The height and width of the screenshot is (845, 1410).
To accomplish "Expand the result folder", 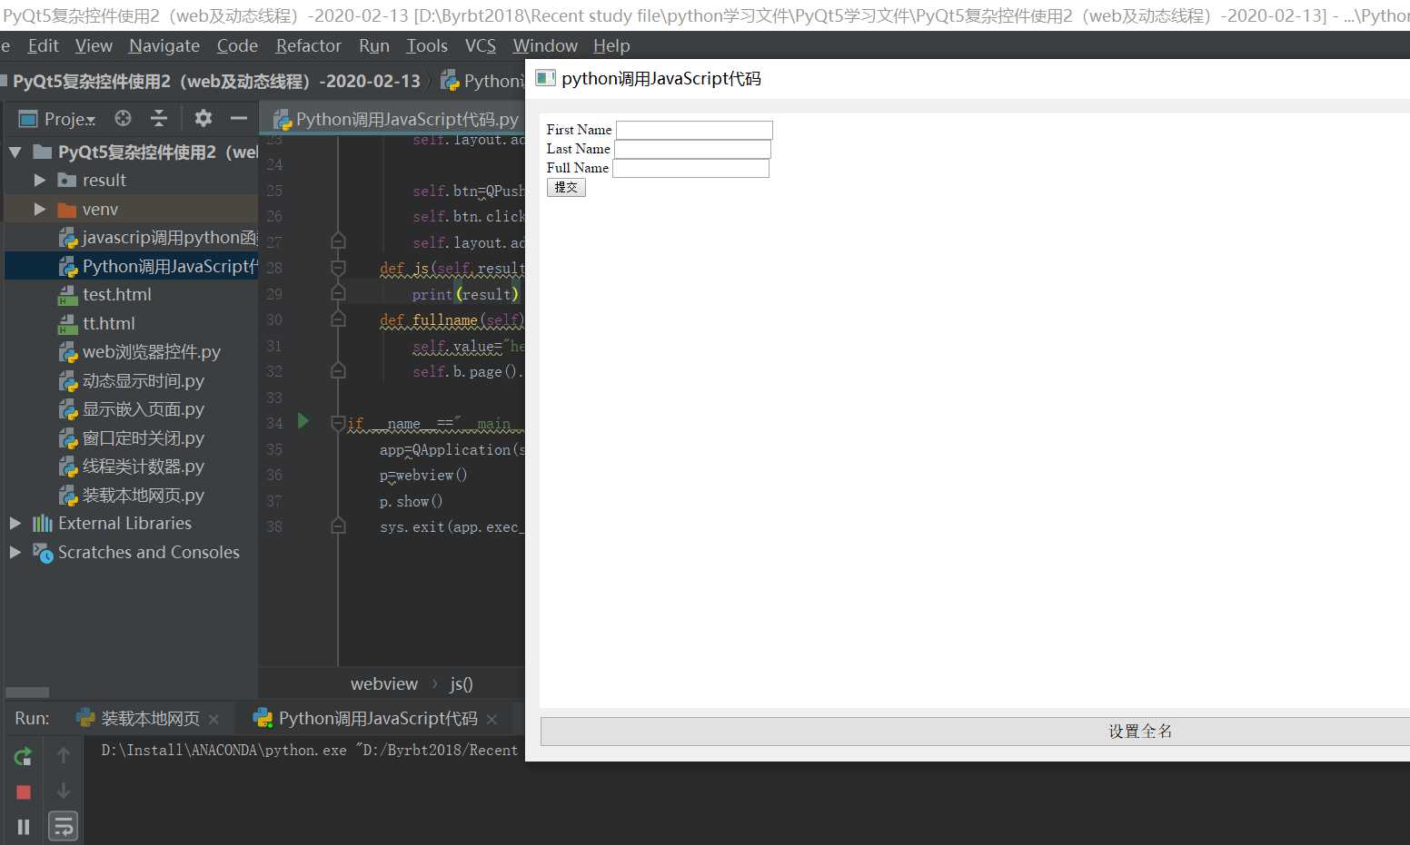I will pyautogui.click(x=39, y=181).
